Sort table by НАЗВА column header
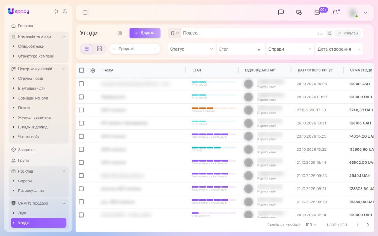 pos(108,70)
